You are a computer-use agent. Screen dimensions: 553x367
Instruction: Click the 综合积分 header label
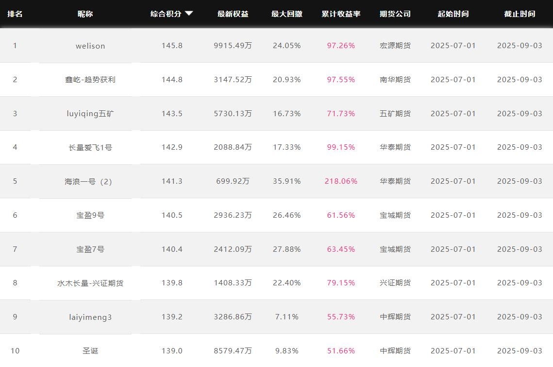pyautogui.click(x=166, y=14)
